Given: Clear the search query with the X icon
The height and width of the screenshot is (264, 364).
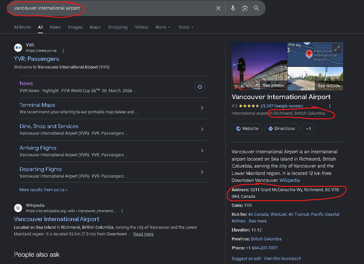Looking at the screenshot, I should (218, 8).
